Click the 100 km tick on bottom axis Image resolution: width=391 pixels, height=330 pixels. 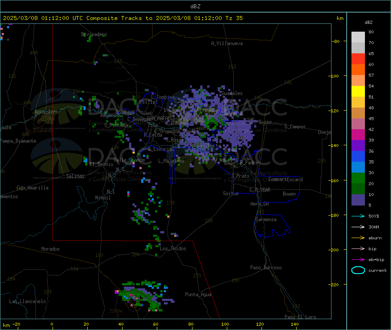click(225, 324)
